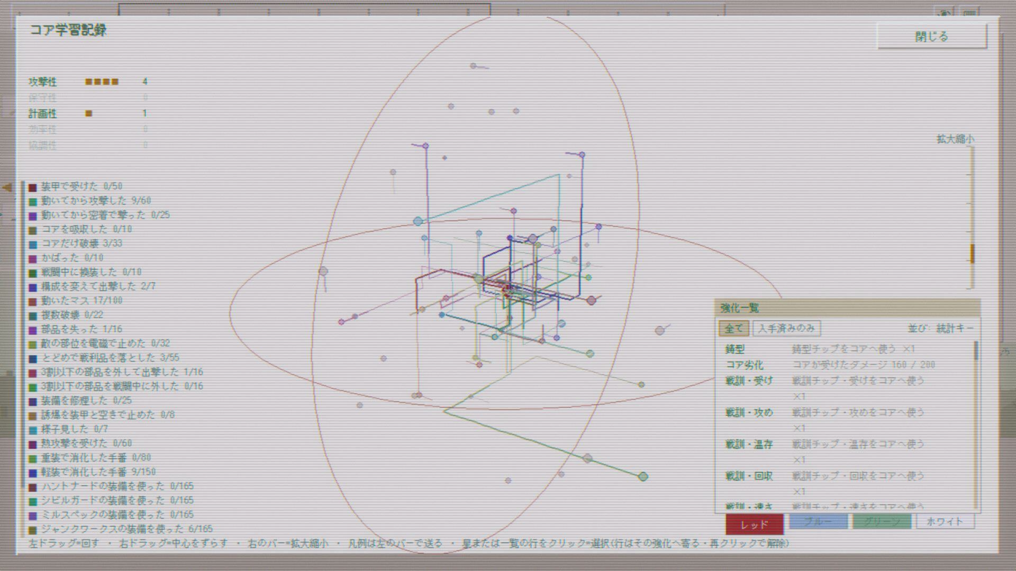Select the 全て filter tab
Image resolution: width=1016 pixels, height=571 pixels.
(x=733, y=328)
